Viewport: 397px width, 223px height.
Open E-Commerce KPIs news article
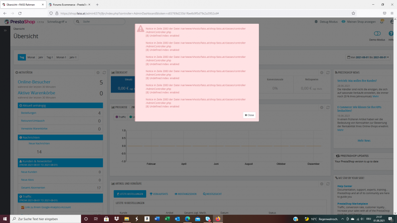pyautogui.click(x=359, y=109)
